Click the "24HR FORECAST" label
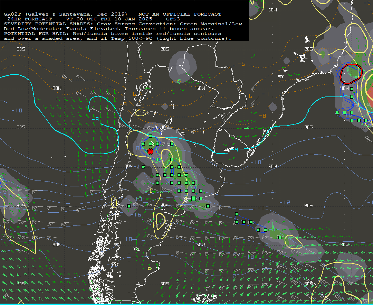 (x=29, y=19)
